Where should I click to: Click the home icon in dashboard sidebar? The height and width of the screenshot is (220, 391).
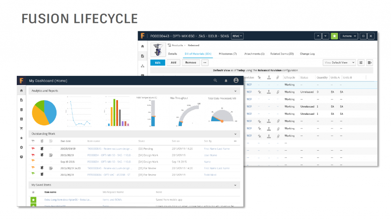coord(21,91)
